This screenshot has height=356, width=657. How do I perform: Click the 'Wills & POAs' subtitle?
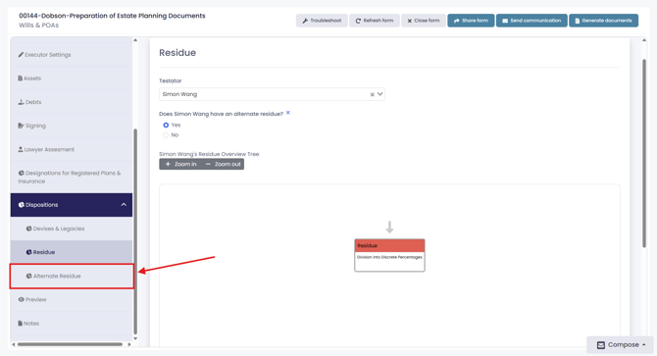coord(38,25)
